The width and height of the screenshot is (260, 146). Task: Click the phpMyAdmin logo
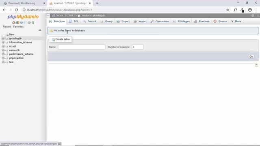pyautogui.click(x=23, y=17)
